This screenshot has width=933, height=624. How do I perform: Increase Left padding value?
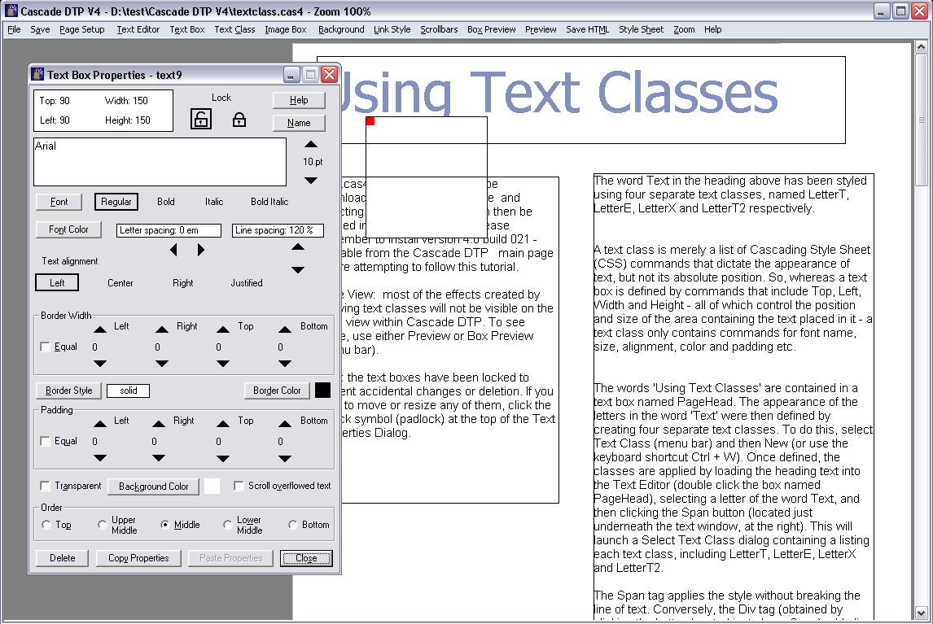point(100,424)
